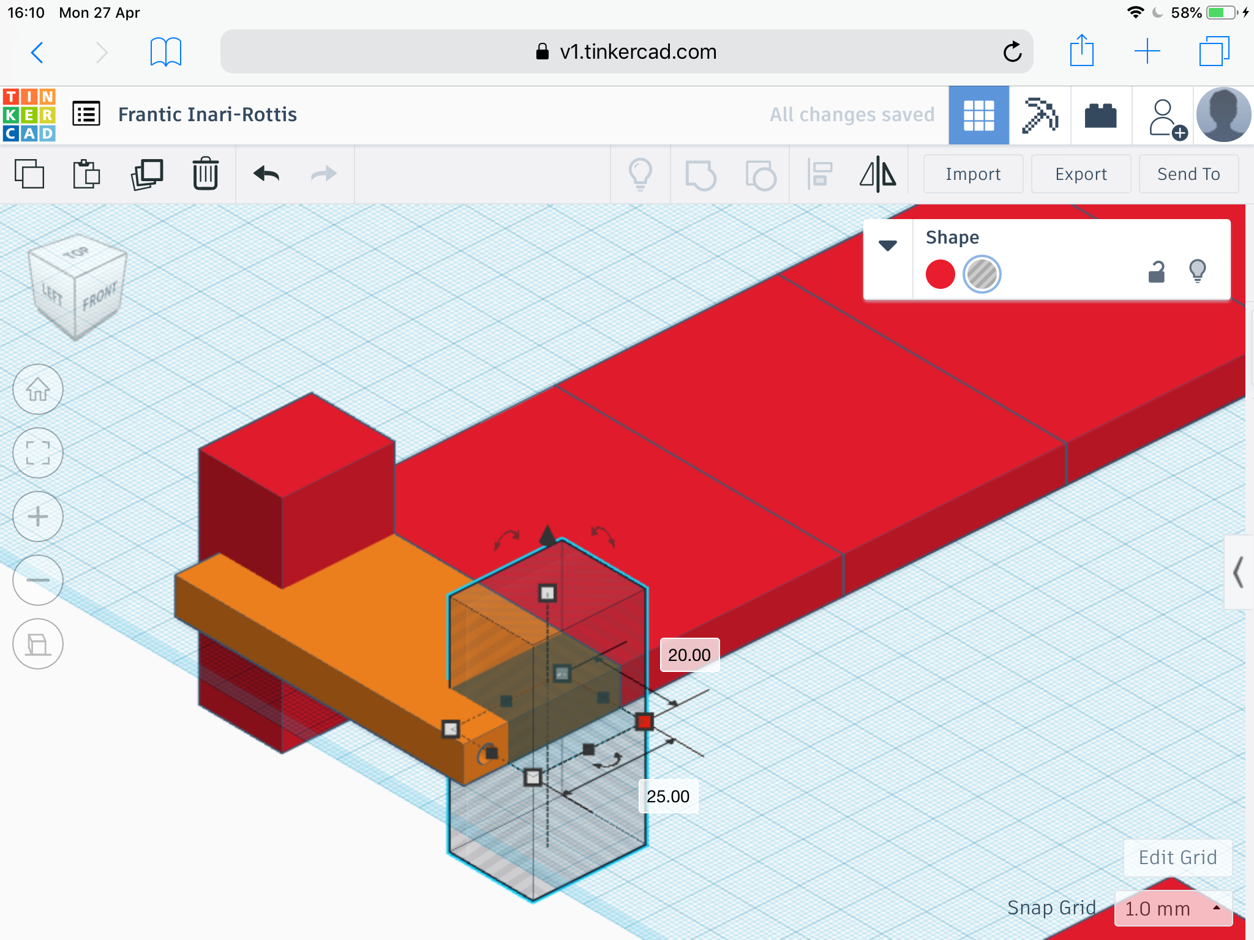Image resolution: width=1254 pixels, height=940 pixels.
Task: Click the view cube FRONT face
Action: (x=99, y=297)
